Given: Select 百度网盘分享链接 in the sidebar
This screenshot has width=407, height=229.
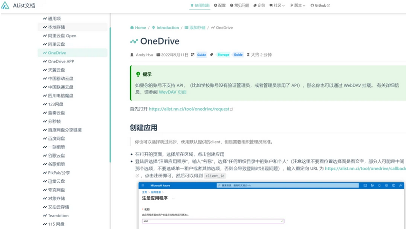Looking at the screenshot, I should tap(72, 130).
